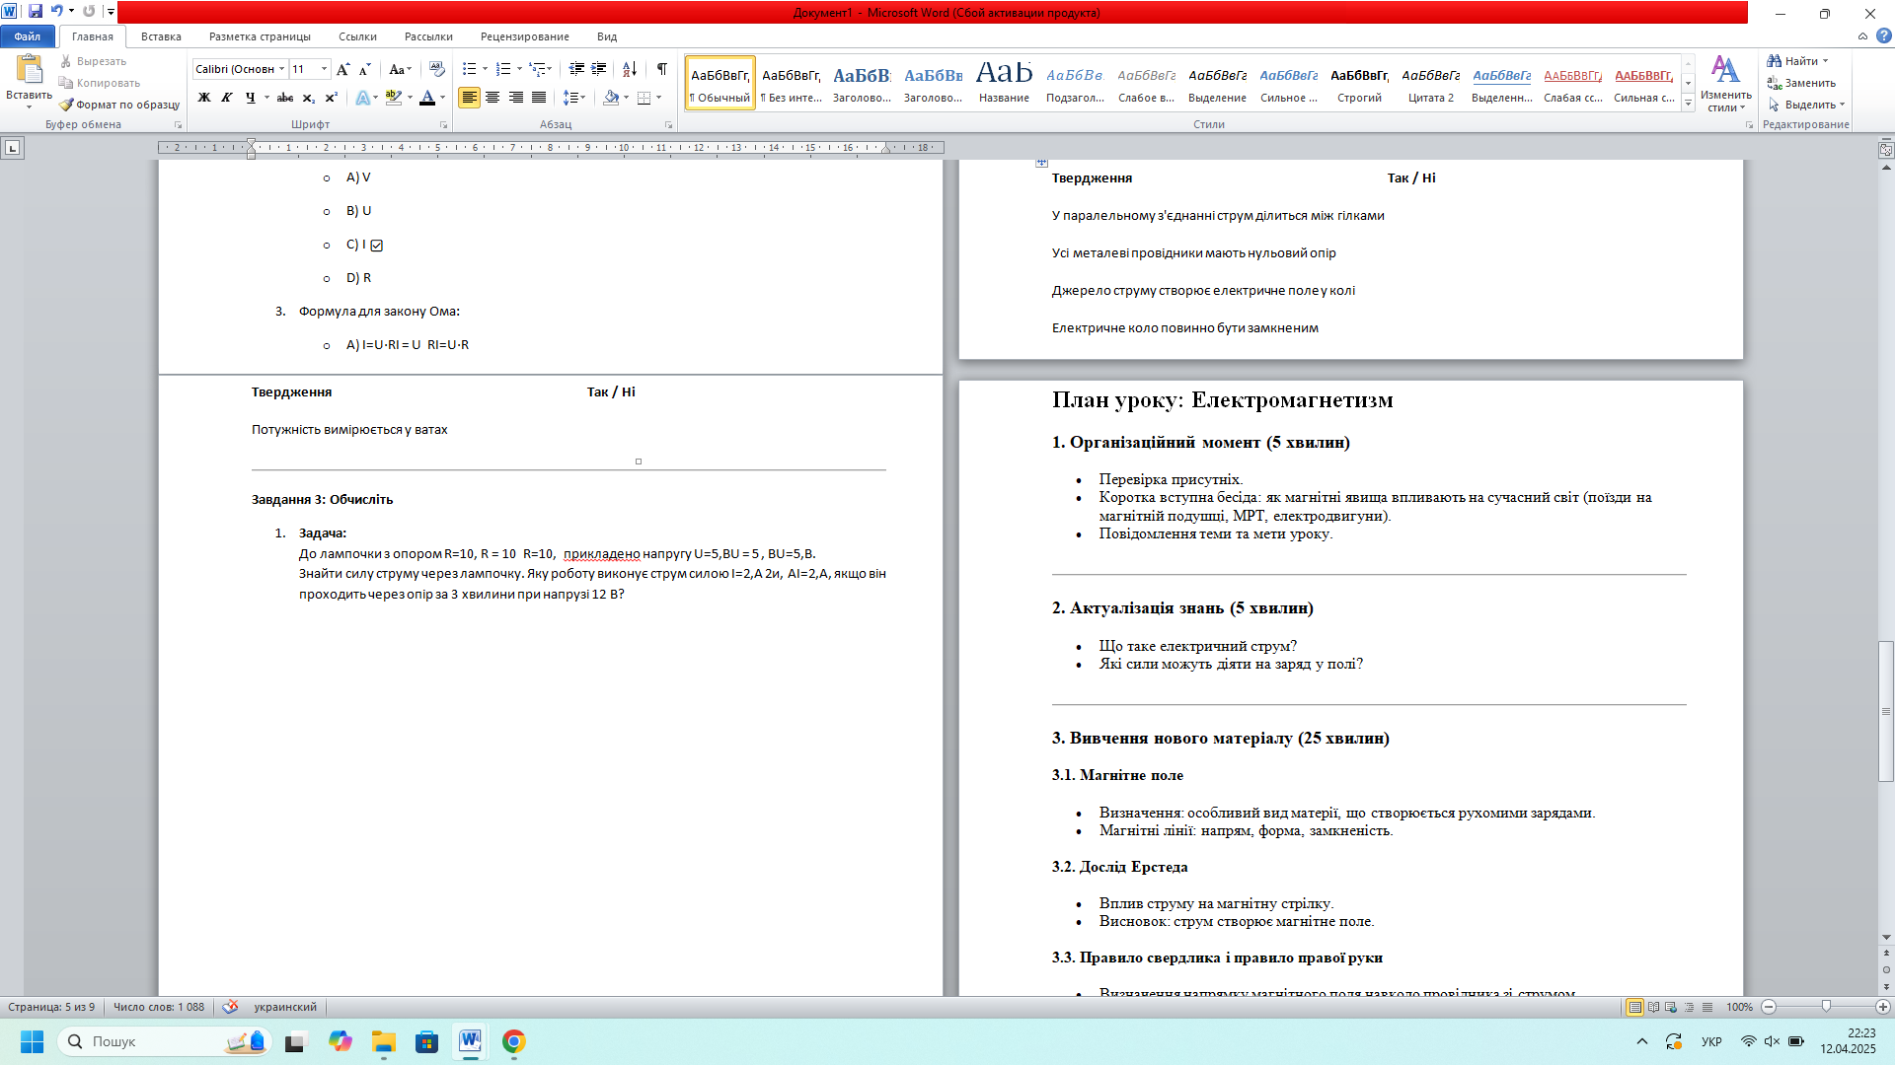Click the numbered list icon
1895x1065 pixels.
coord(503,69)
